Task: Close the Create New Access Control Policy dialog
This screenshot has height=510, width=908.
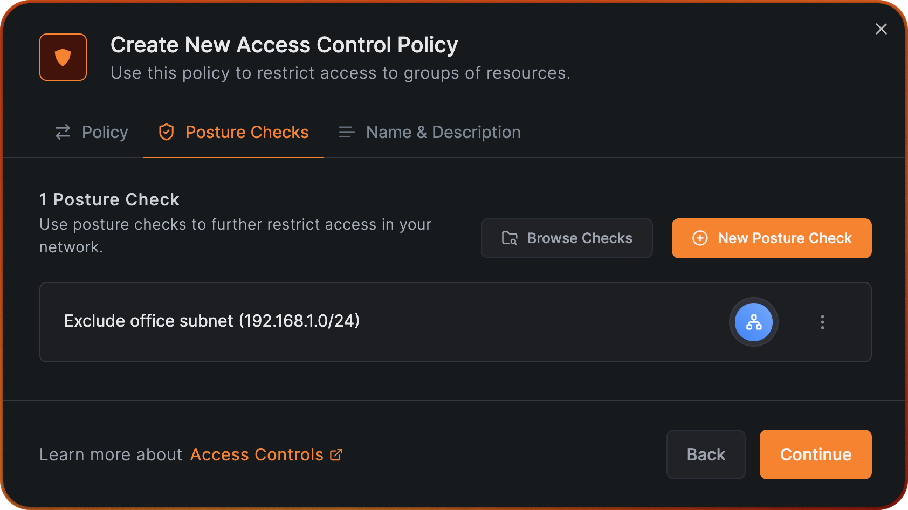Action: pyautogui.click(x=881, y=29)
